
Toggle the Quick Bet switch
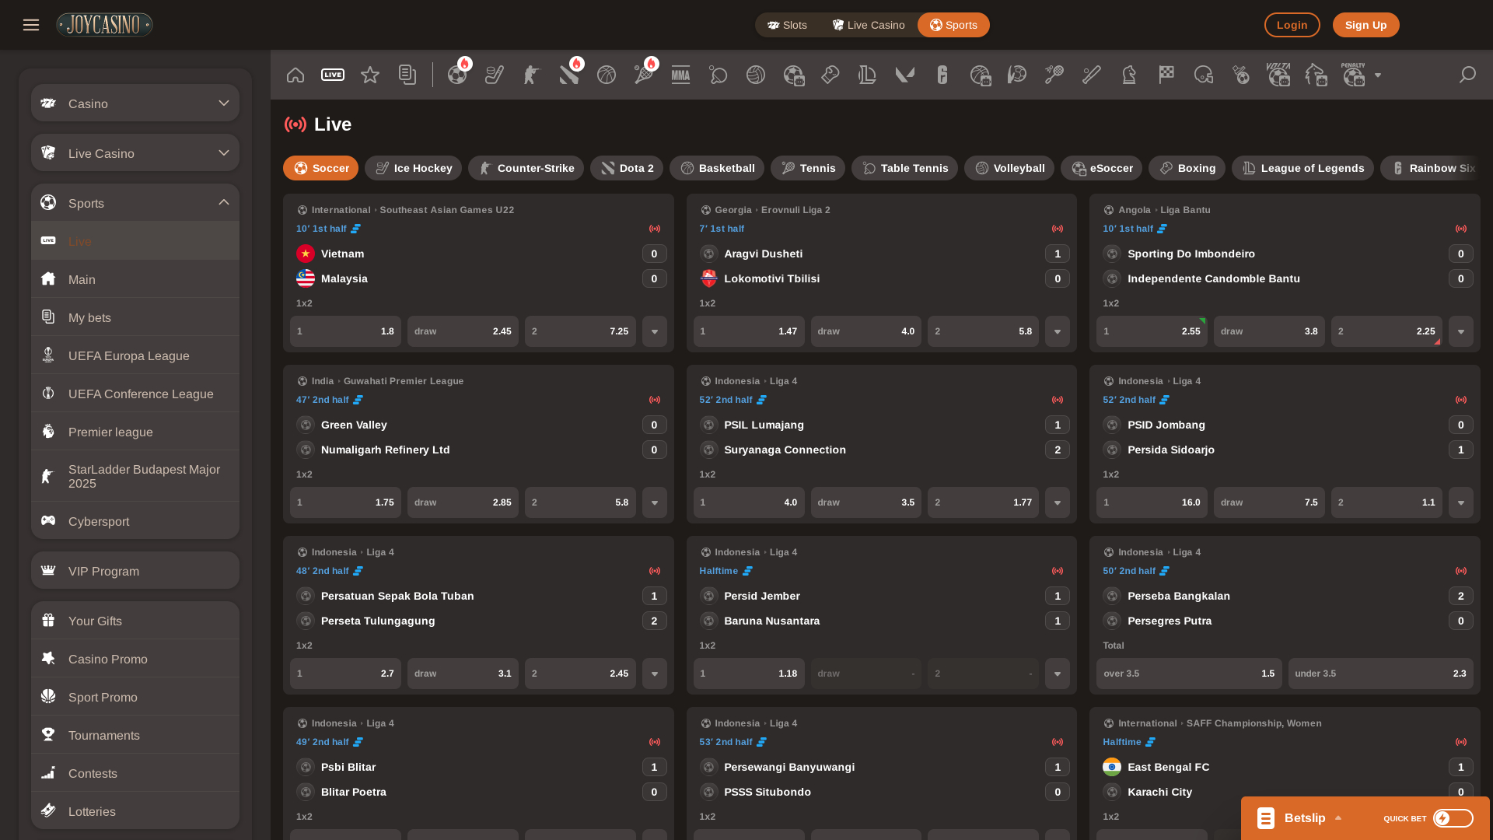coord(1453,818)
